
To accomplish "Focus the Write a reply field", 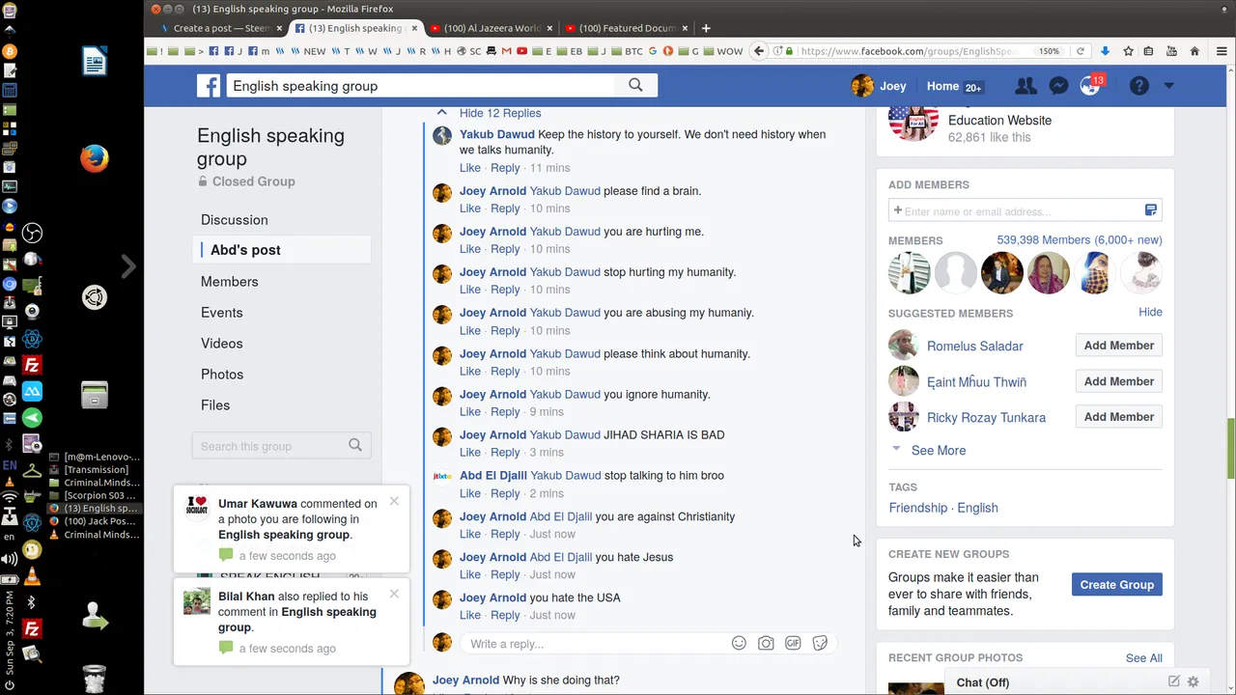I will coord(597,644).
